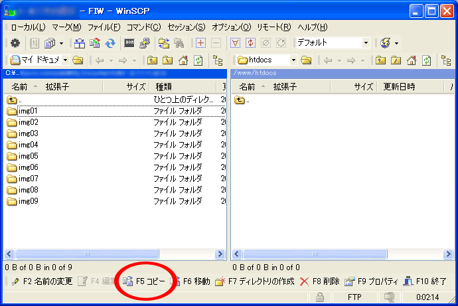Viewport: 458px width, 306px height.
Task: Click the F2 名前の変更 button
Action: [x=41, y=281]
